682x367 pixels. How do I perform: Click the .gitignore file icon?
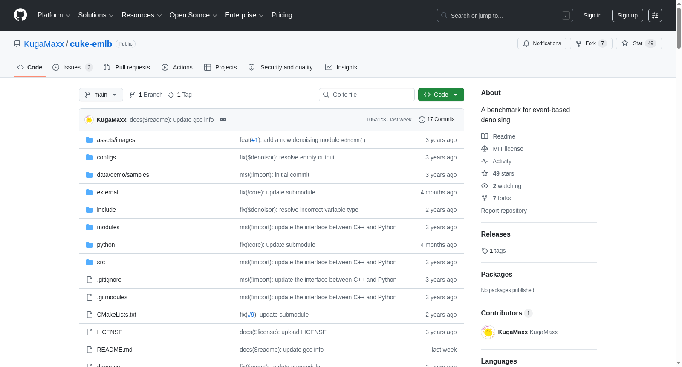click(90, 280)
